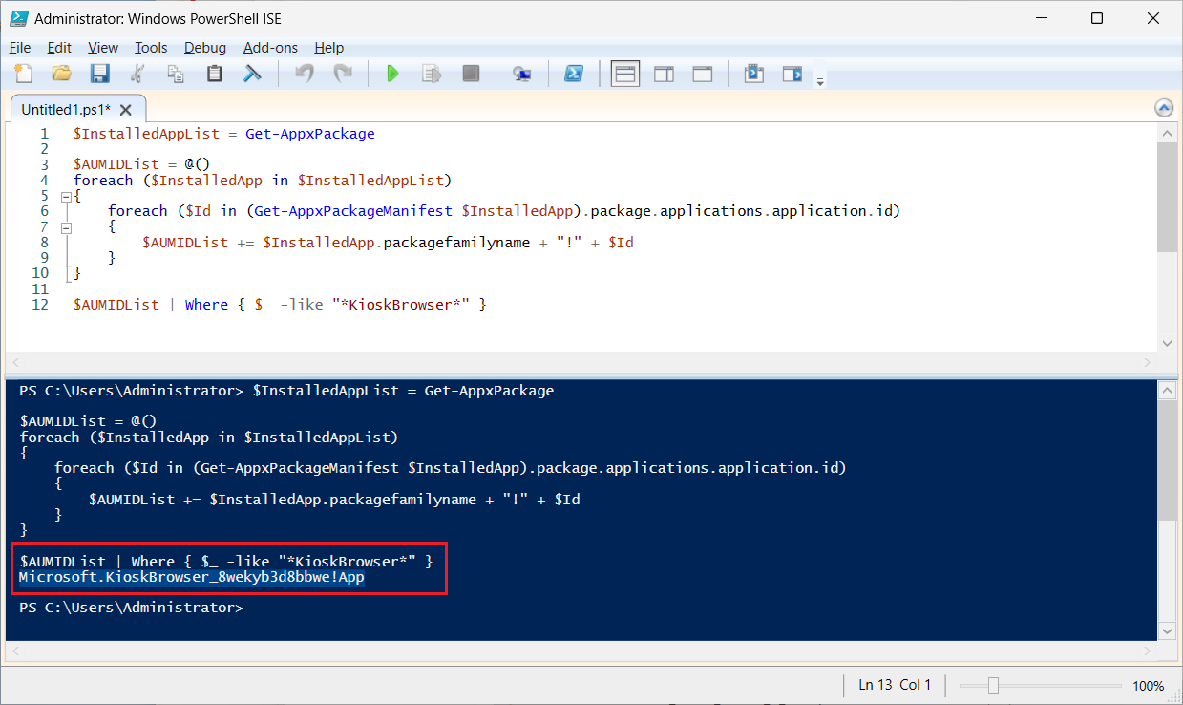The image size is (1183, 705).
Task: Click "*KioskBrowser*" string on editor line 12
Action: point(401,305)
